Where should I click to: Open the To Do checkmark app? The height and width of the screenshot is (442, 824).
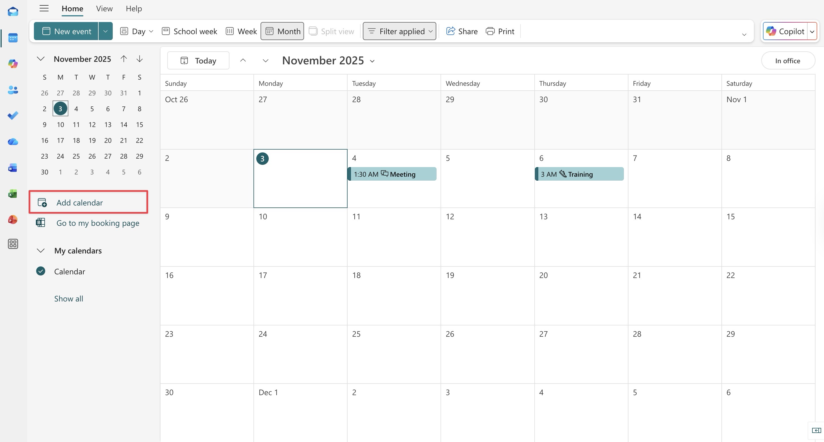pos(13,115)
